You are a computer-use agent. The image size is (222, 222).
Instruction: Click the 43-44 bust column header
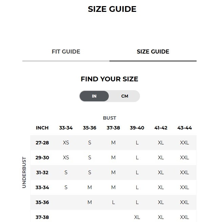pos(184,128)
